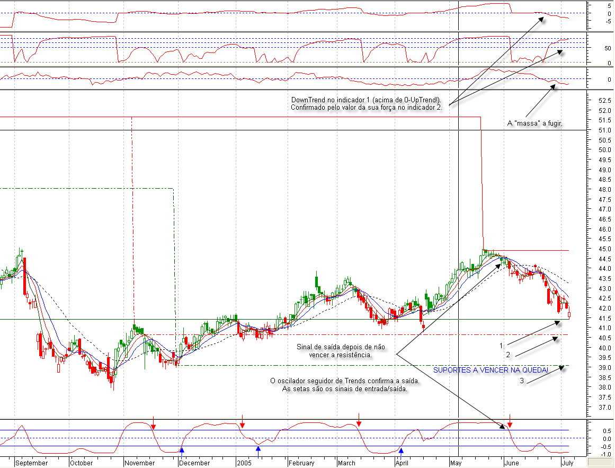The image size is (615, 468).
Task: Select the 0.5 value on oscillator axis
Action: pyautogui.click(x=607, y=431)
